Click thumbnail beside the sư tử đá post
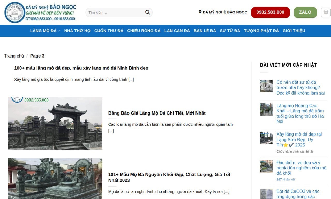 pos(266,86)
